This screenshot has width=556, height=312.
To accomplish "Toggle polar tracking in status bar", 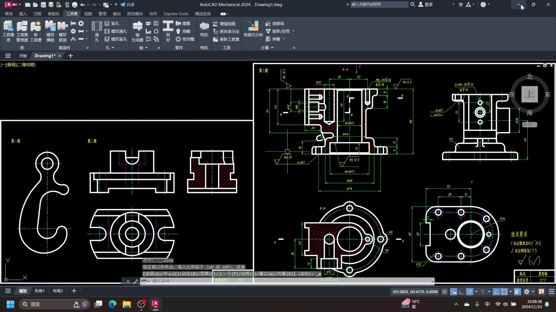I will tap(469, 292).
